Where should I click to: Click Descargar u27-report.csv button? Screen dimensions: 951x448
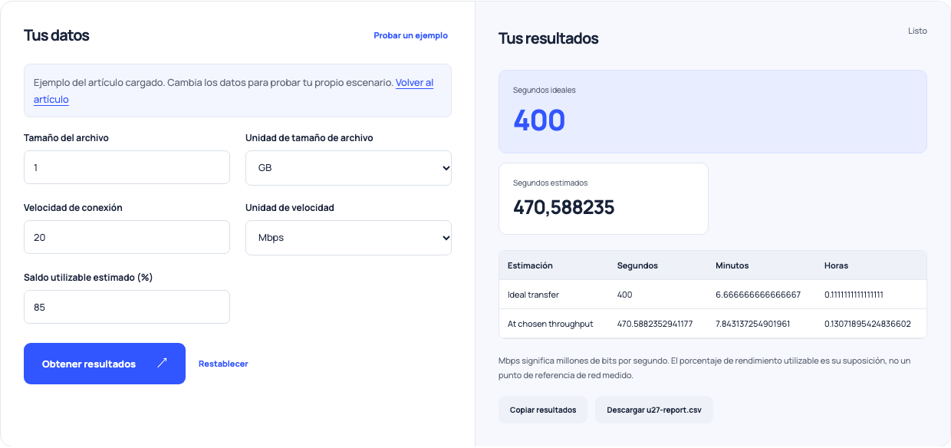tap(654, 410)
